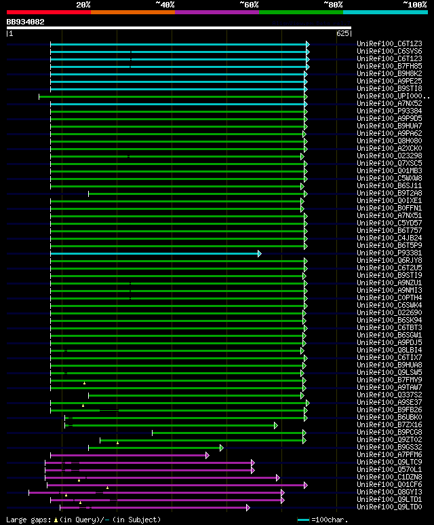Open the truncated UniRef100_UPI000.. hit label
The image size is (434, 525).
point(393,96)
